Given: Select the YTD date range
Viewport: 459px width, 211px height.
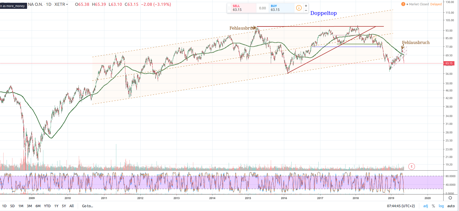Looking at the screenshot, I should [47, 206].
